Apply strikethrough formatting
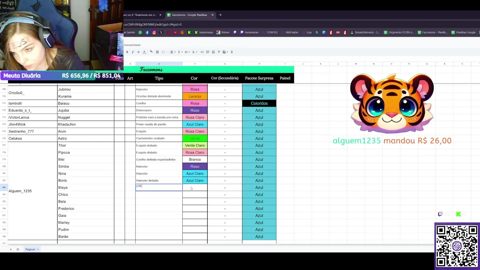Screen dimensions: 480x270 [138, 52]
